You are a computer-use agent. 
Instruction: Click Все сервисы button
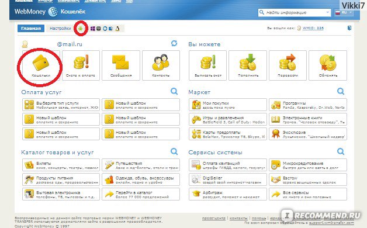tap(308, 194)
